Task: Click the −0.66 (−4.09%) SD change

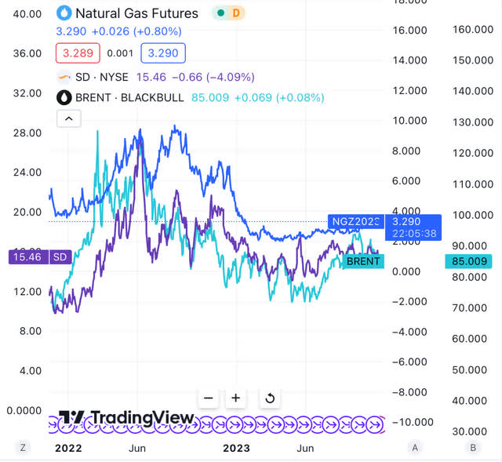Action: click(213, 77)
